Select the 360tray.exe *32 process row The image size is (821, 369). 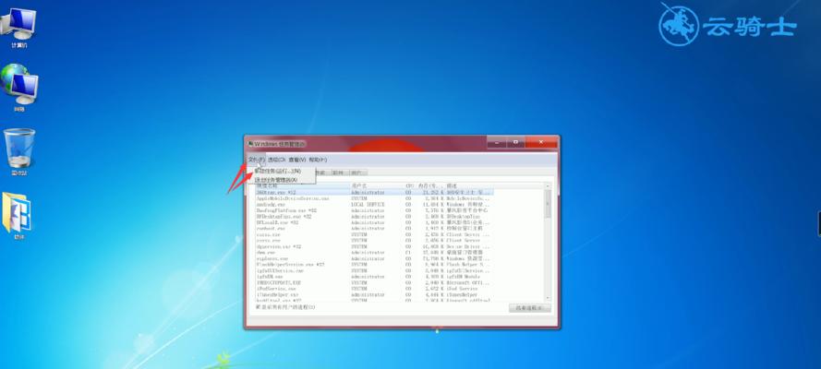click(374, 192)
